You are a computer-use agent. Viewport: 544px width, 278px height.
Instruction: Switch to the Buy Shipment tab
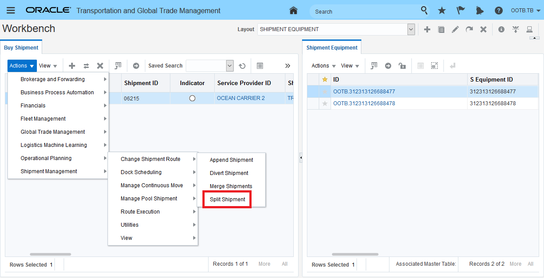pos(21,48)
